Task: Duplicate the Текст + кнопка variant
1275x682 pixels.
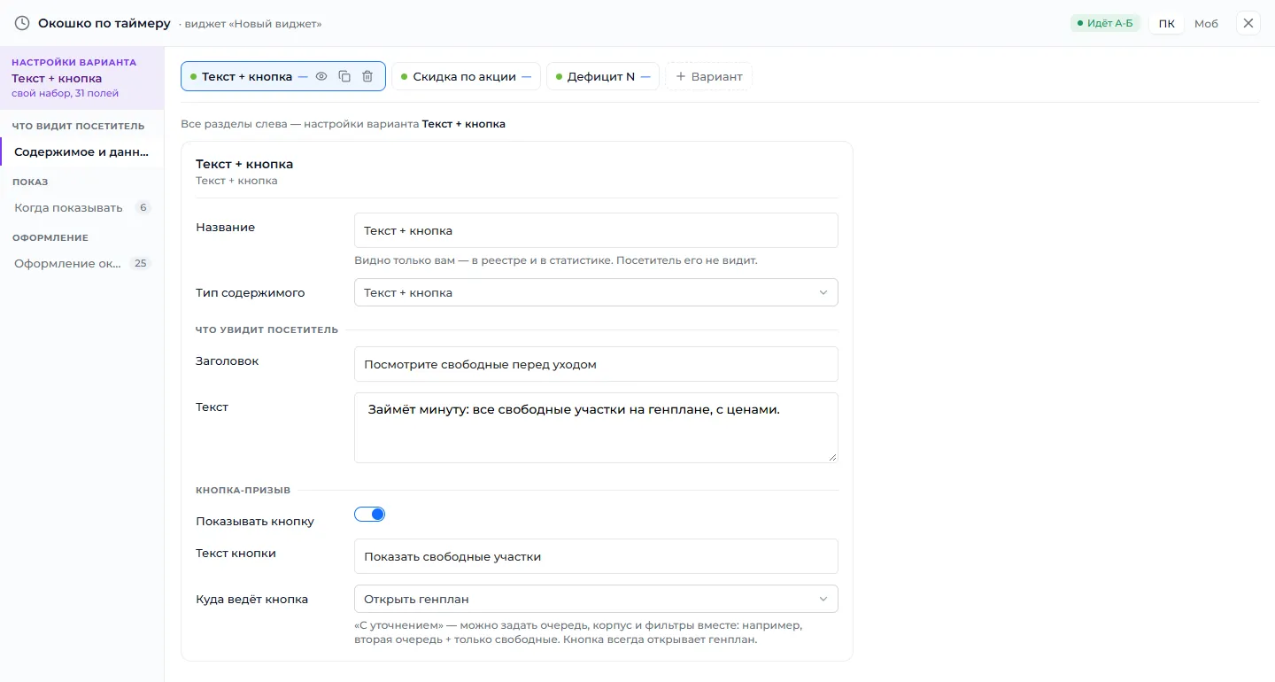Action: (344, 76)
